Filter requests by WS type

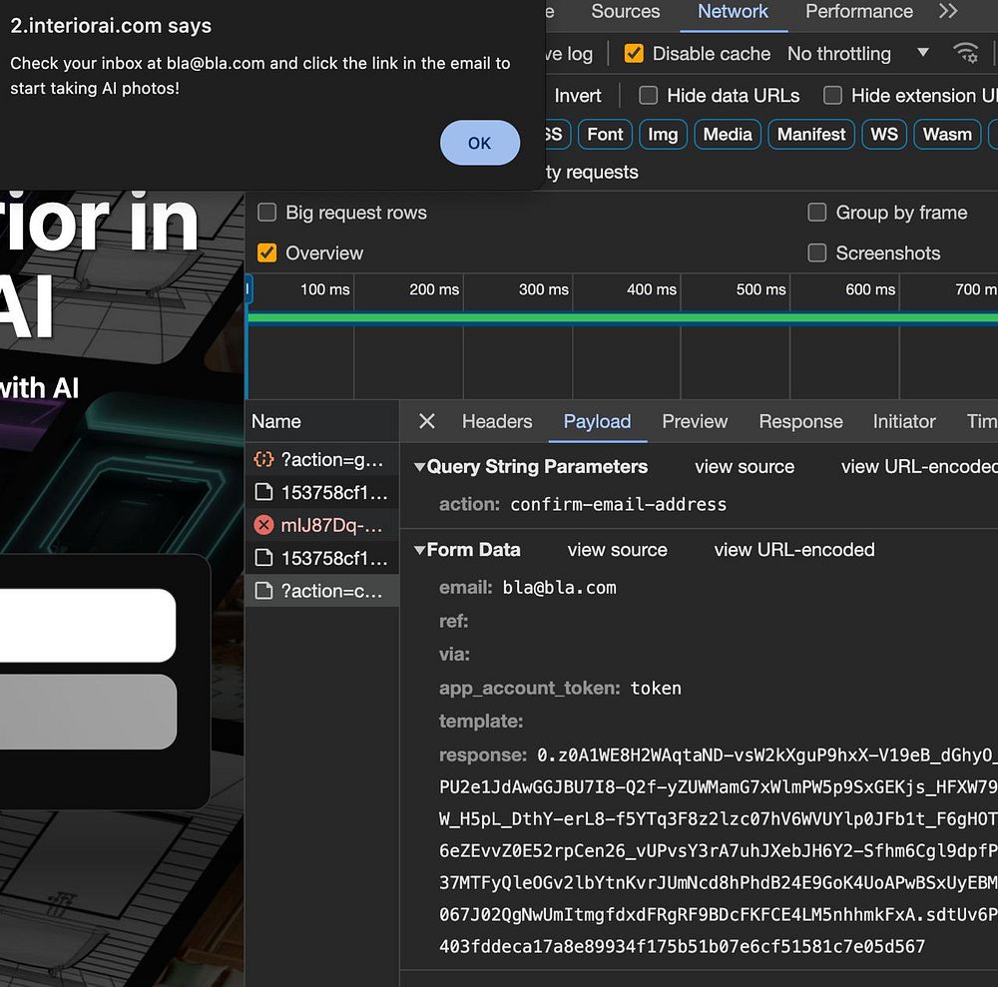[x=884, y=135]
